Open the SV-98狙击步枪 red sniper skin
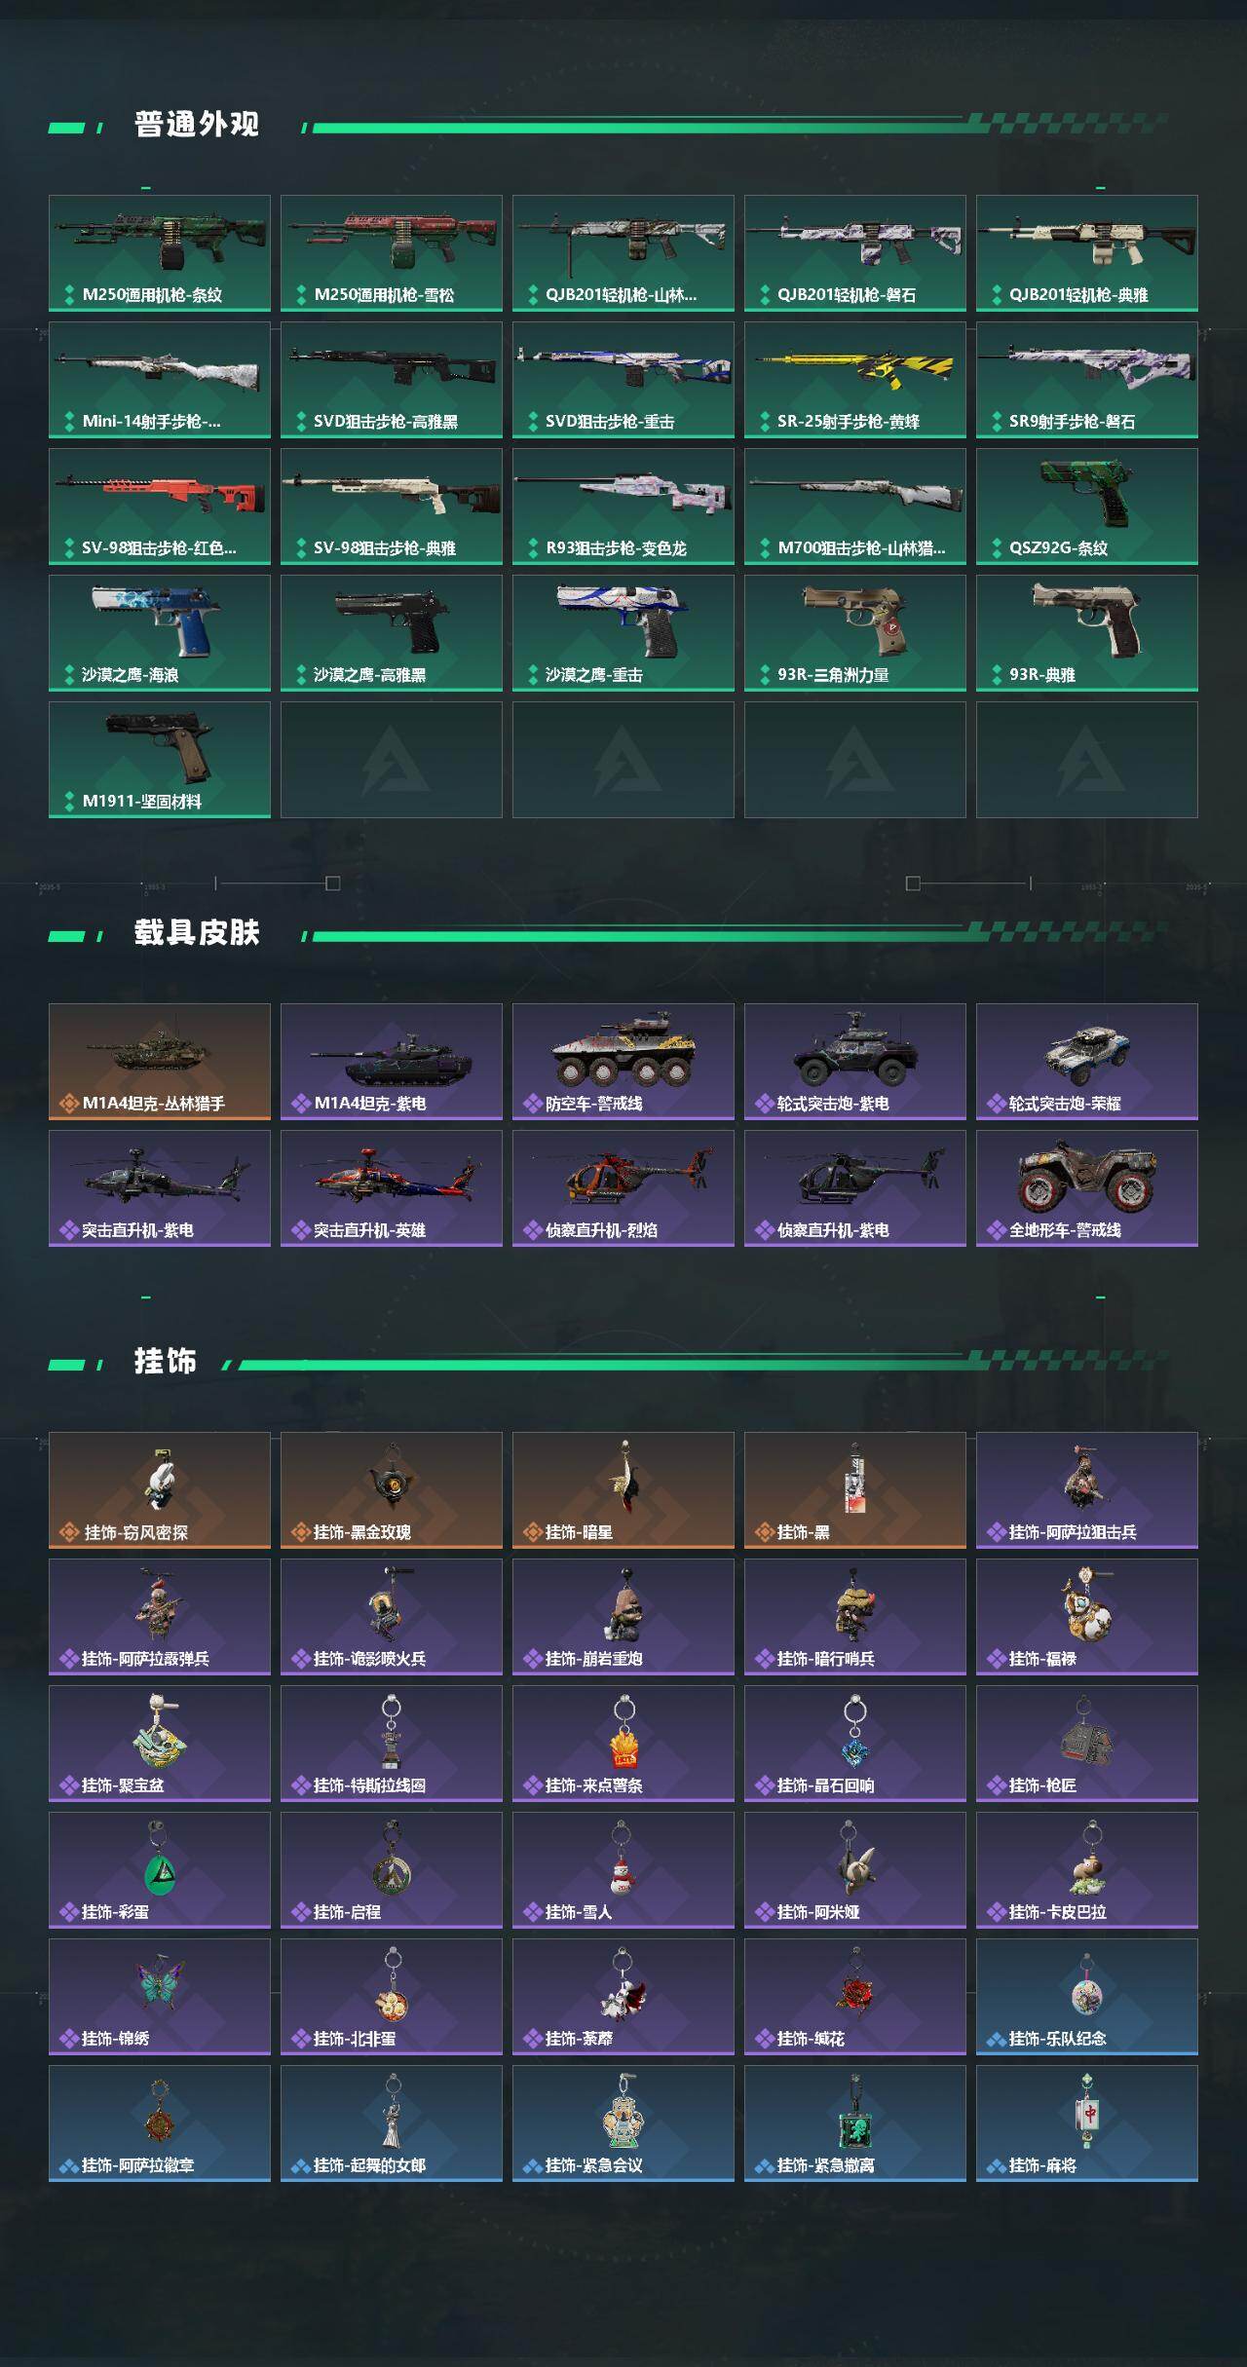Screen dimensions: 1247x2367 coord(160,507)
